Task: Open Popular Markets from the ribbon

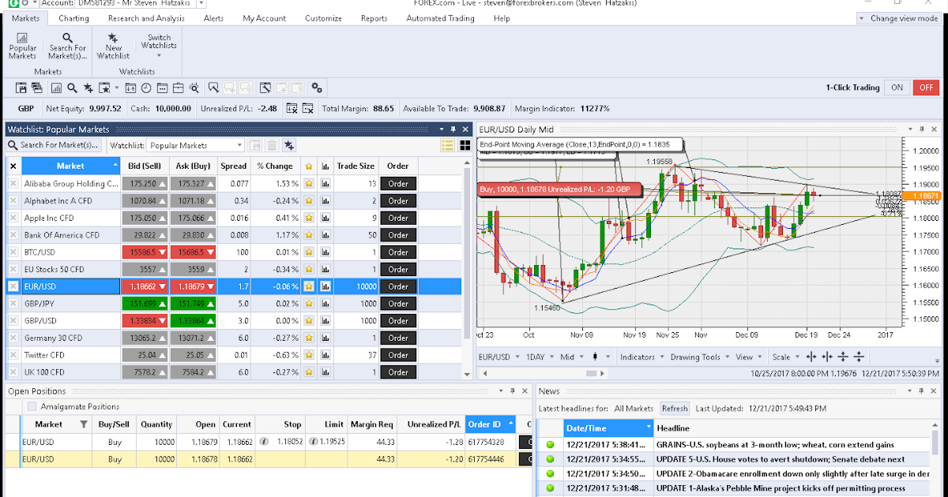Action: [22, 46]
